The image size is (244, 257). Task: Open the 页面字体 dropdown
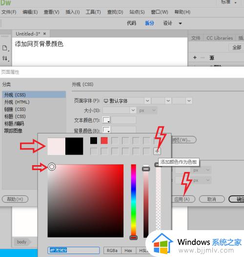pyautogui.click(x=147, y=101)
